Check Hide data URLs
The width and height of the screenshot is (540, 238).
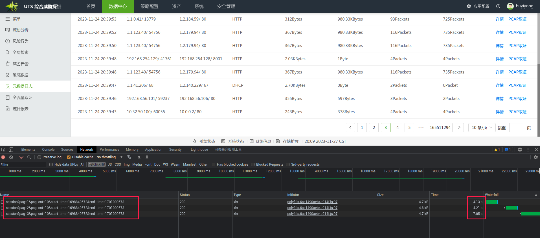pos(51,164)
